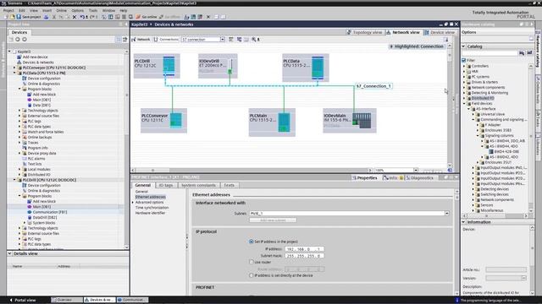Click the Go offline button

coord(169,17)
